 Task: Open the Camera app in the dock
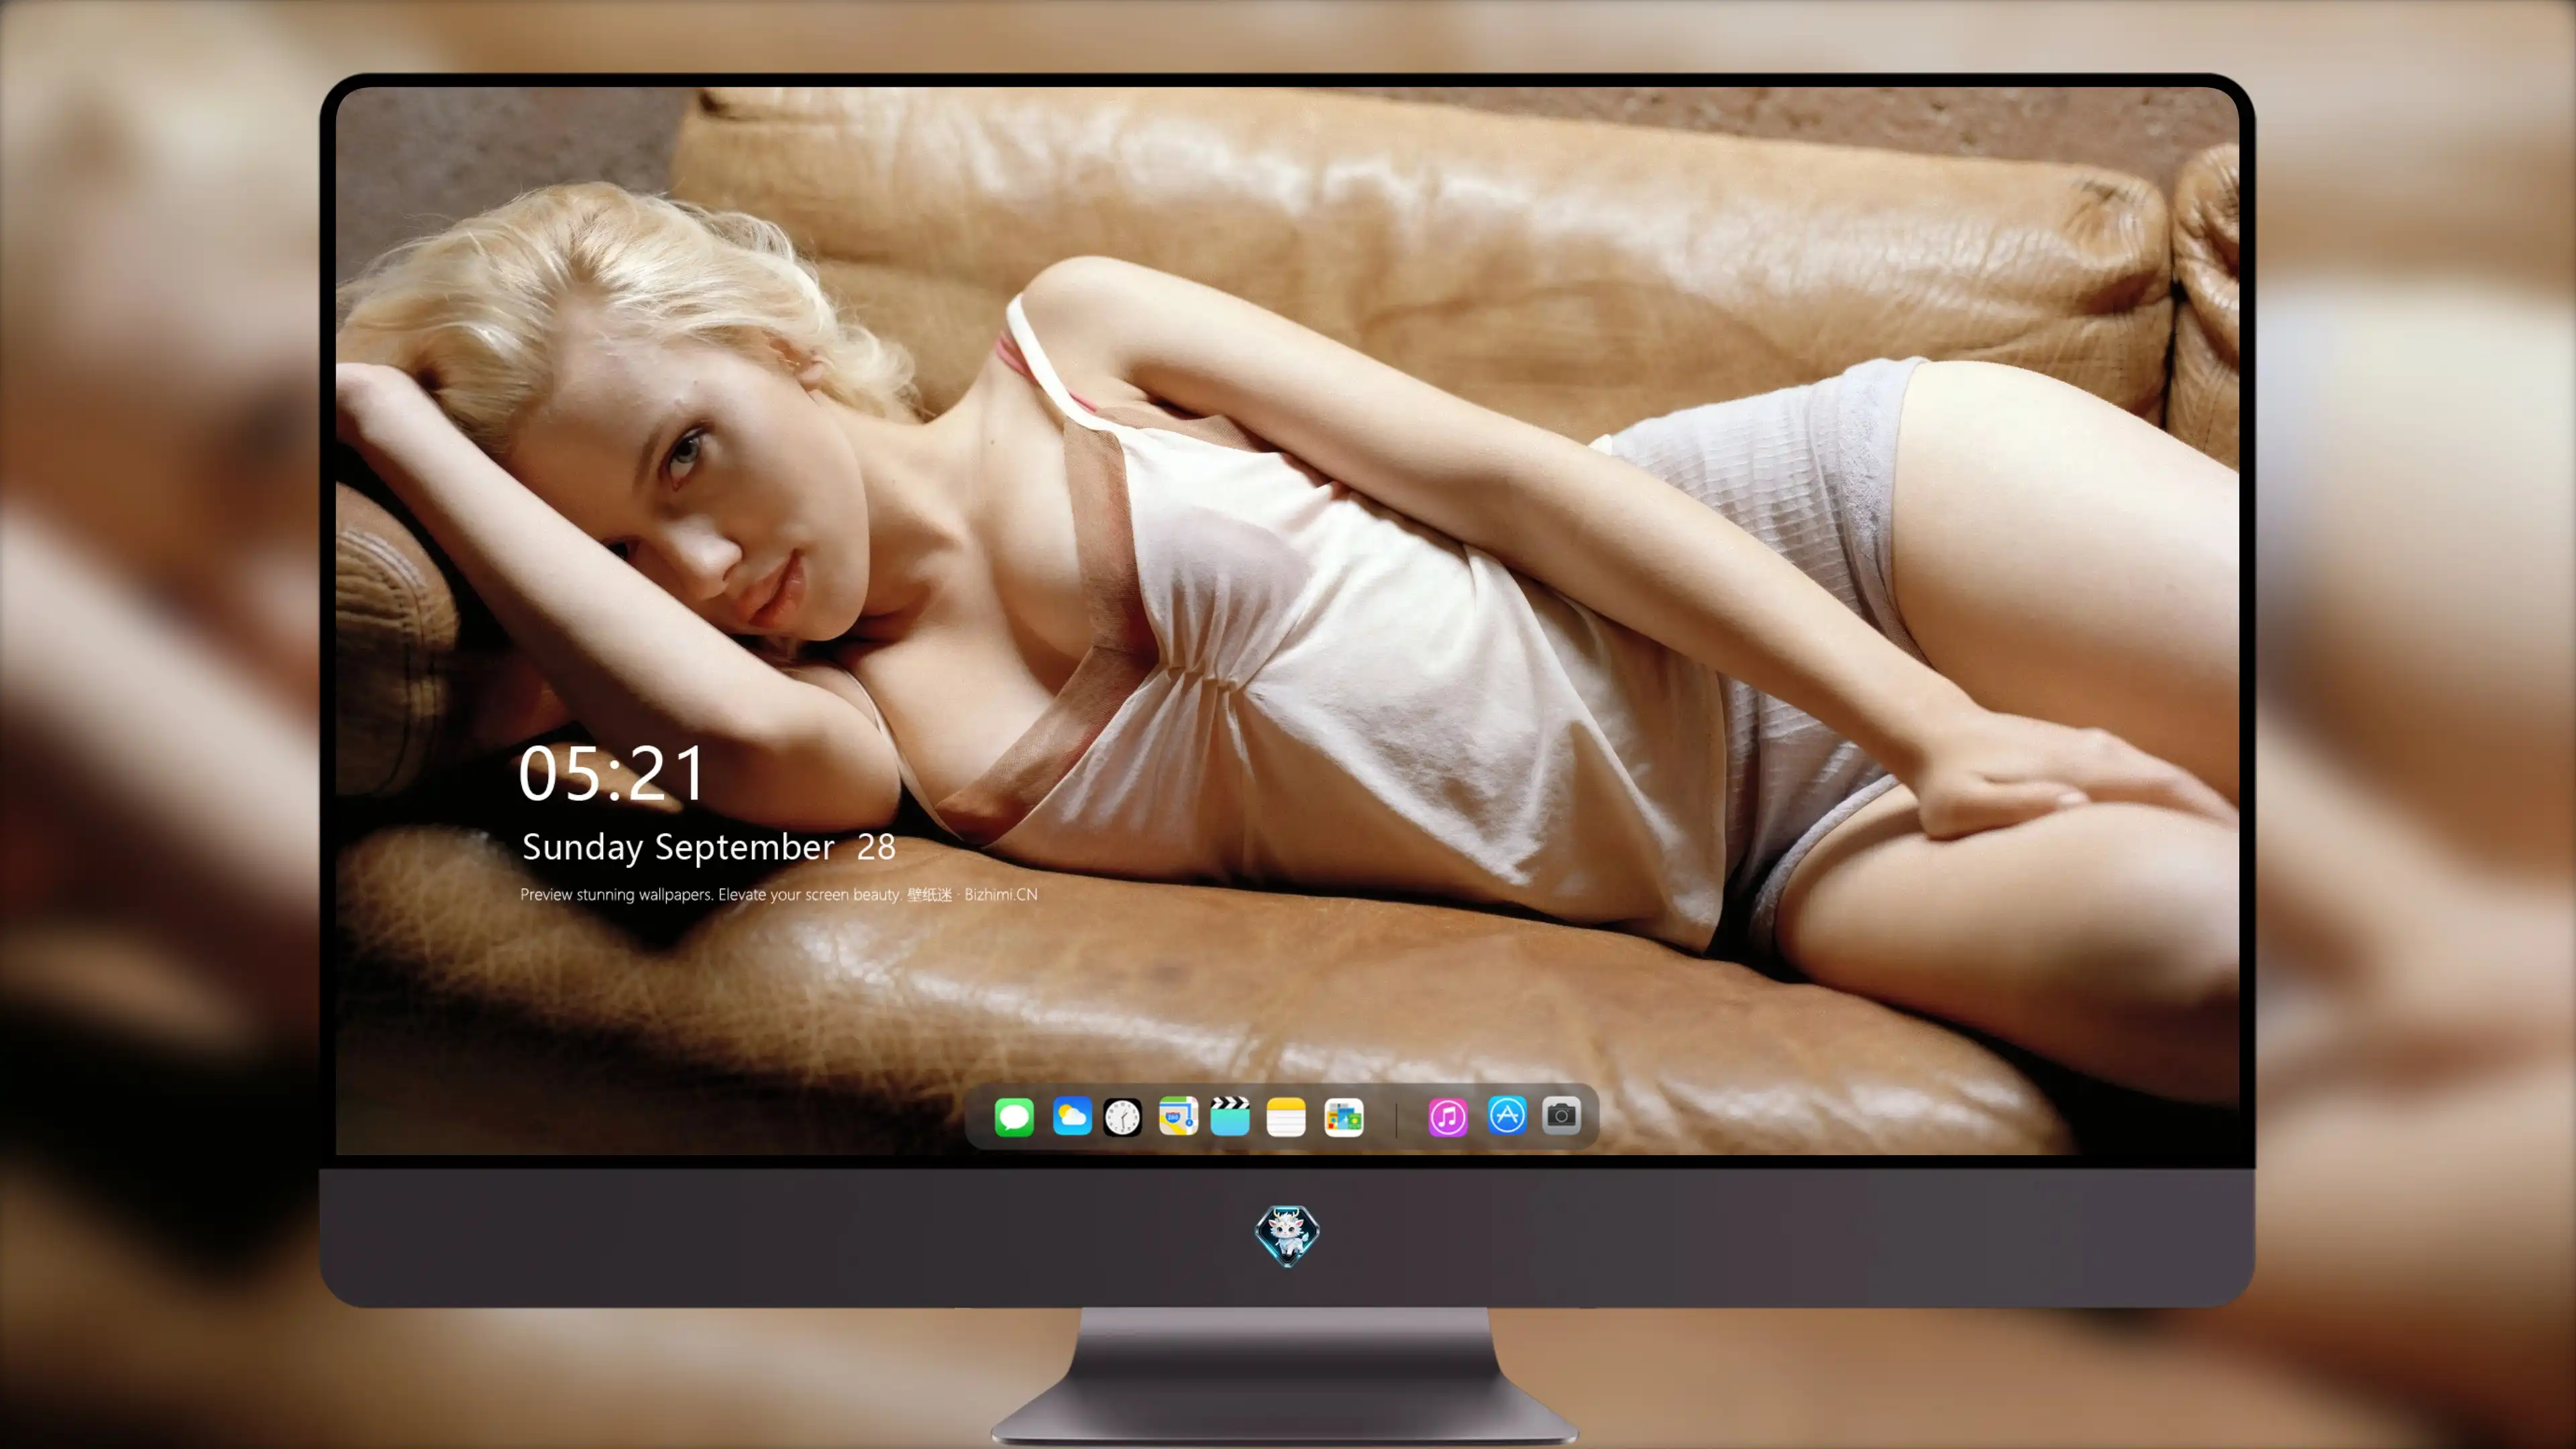pos(1561,1115)
